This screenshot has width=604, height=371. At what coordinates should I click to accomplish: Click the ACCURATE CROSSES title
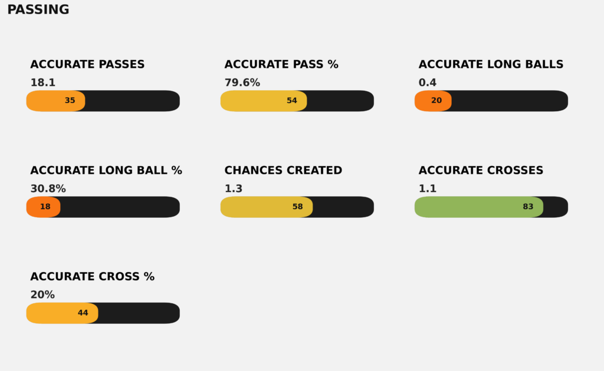(x=481, y=171)
